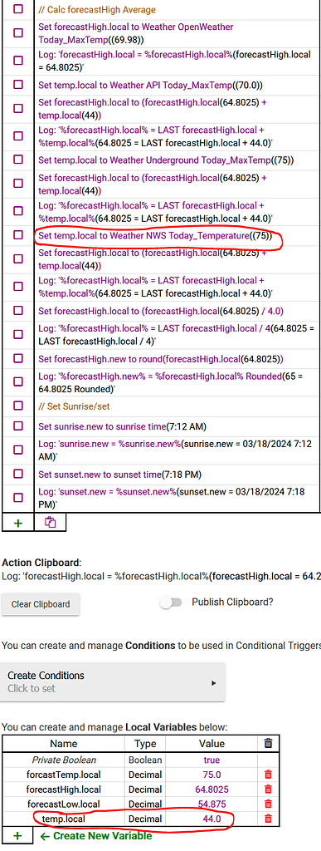Click the paste clipboard icon below the actions
This screenshot has height=851, width=321.
[x=51, y=523]
